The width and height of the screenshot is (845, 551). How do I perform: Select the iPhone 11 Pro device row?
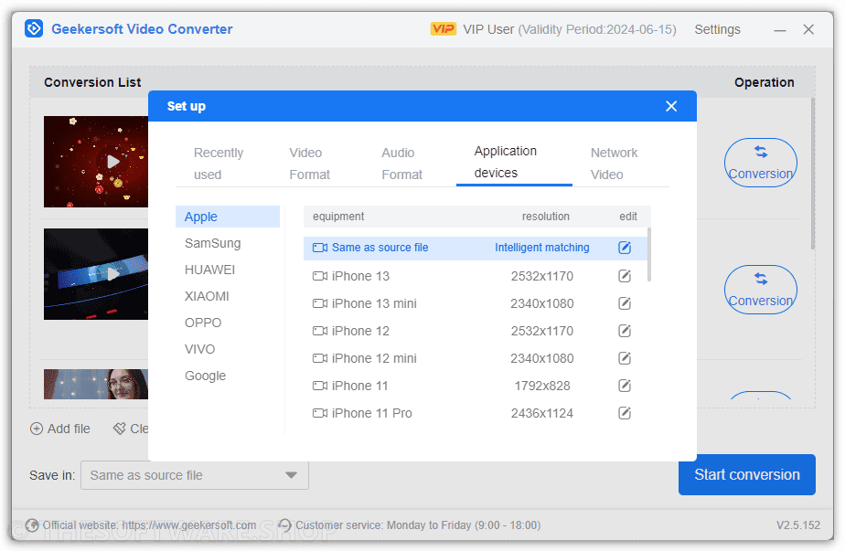coord(475,414)
